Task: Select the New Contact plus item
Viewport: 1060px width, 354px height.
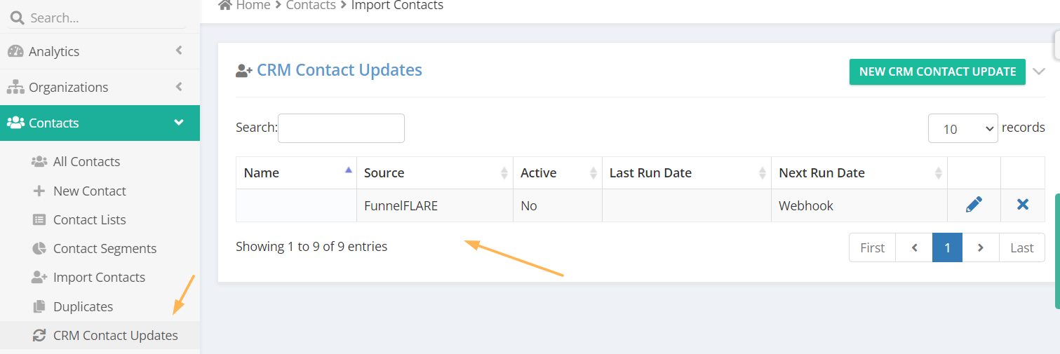Action: (89, 191)
